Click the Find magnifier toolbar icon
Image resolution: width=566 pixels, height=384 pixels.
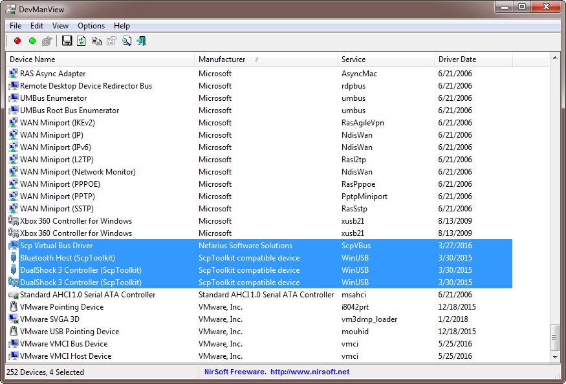coord(127,41)
